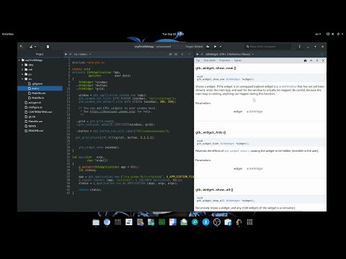Open Activities overview in top bar
The height and width of the screenshot is (259, 346).
point(8,34)
